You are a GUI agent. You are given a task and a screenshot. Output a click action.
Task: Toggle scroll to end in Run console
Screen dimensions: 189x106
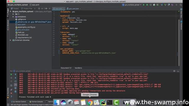pyautogui.click(x=15, y=85)
